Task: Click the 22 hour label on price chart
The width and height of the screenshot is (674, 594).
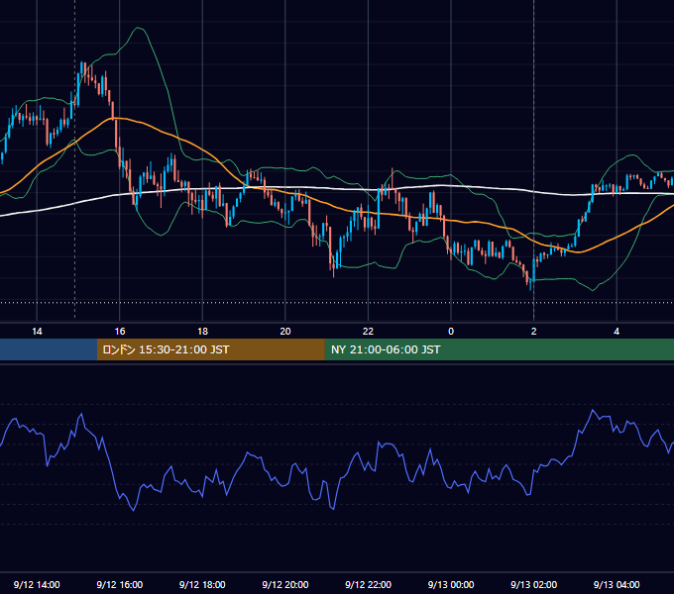Action: click(368, 332)
